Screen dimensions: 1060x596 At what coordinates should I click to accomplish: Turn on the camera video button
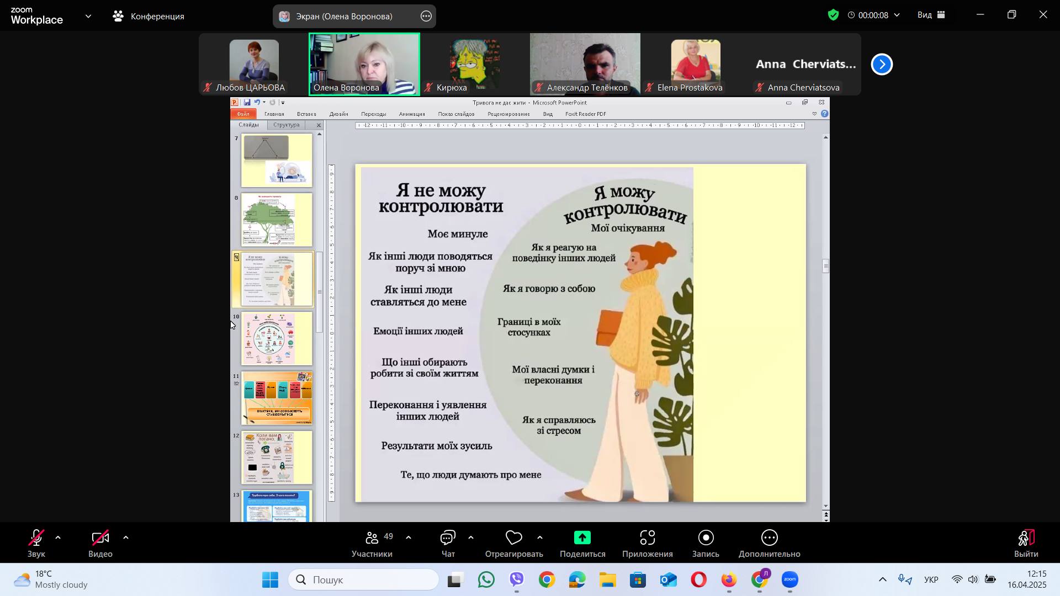[100, 538]
